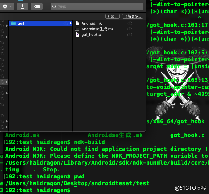The width and height of the screenshot is (209, 194).
Task: Click got_hook.c in the terminal ls output
Action: (x=187, y=135)
